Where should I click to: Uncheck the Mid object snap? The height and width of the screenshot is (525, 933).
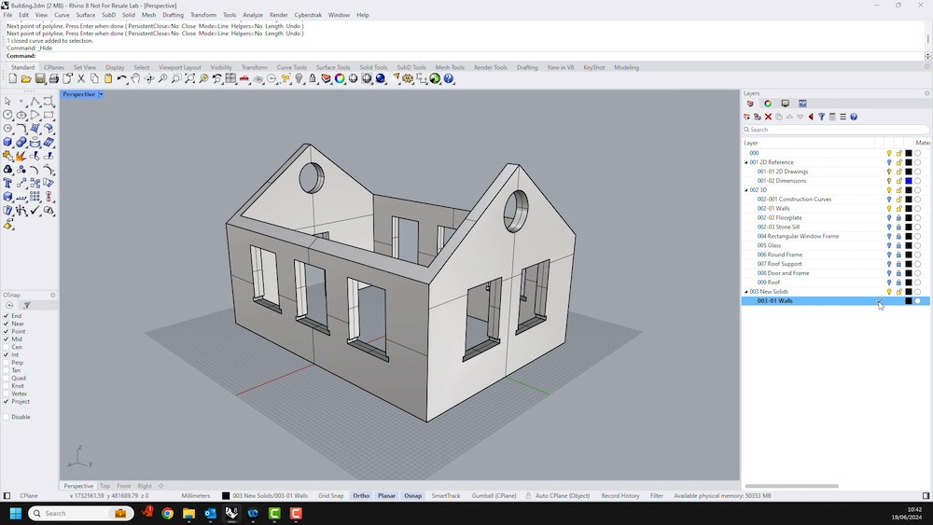point(7,339)
